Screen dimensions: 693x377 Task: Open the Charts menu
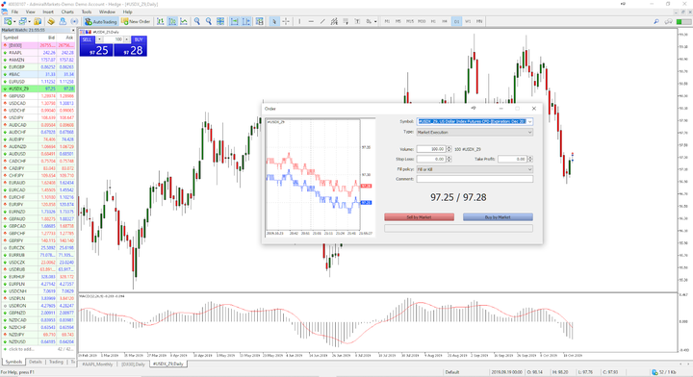(x=67, y=12)
